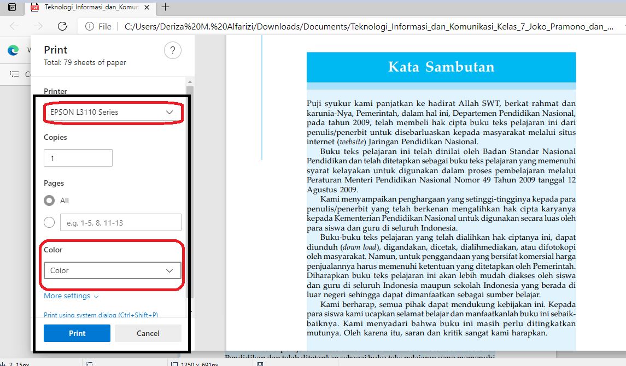Open the EPSON L3110 Series printer dropdown
Viewport: 626px width, 366px height.
[x=112, y=112]
